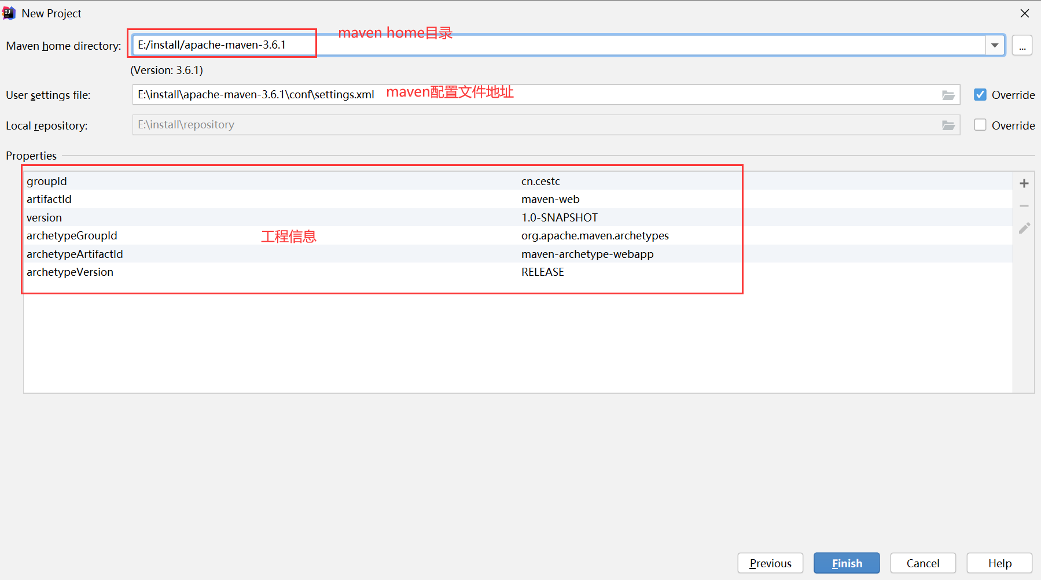Click the Previous button
This screenshot has width=1041, height=580.
770,563
